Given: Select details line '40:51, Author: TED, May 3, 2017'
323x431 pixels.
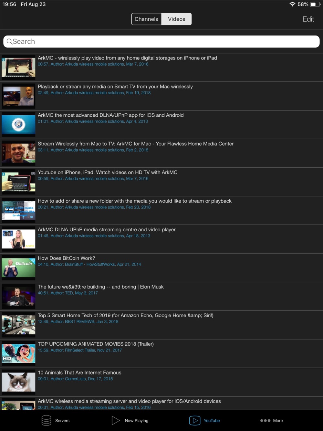Looking at the screenshot, I should click(68, 293).
